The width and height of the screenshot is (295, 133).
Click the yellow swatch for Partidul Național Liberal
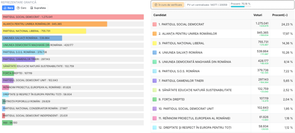click(155, 43)
